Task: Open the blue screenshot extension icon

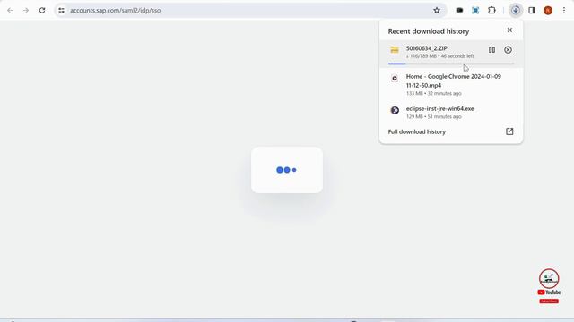Action: [475, 10]
